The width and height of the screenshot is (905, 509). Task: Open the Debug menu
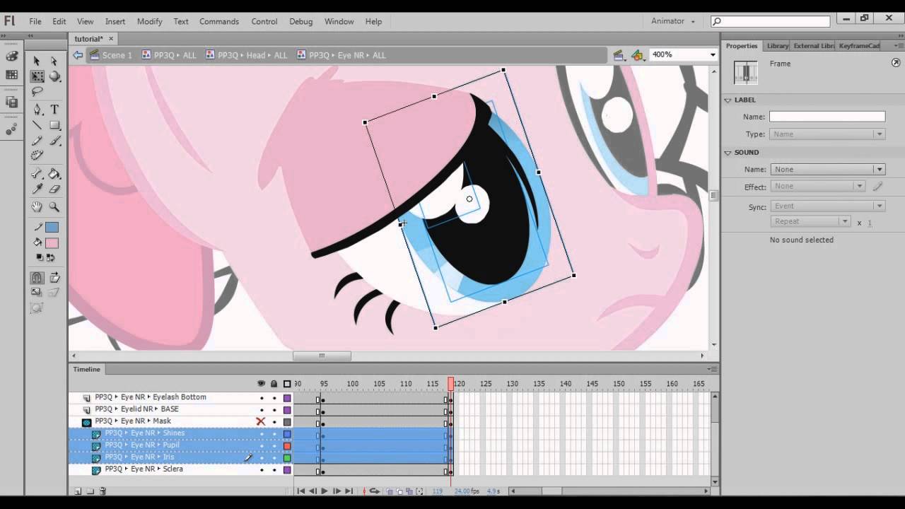[x=300, y=21]
